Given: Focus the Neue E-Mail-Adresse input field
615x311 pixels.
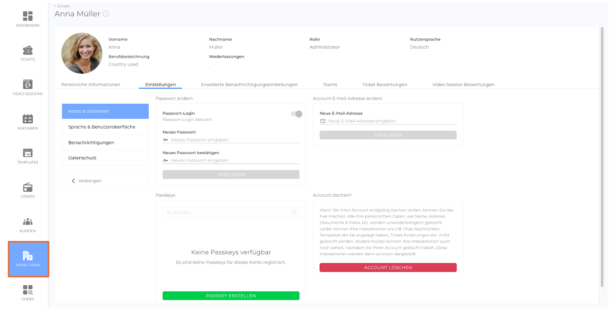Looking at the screenshot, I should (x=392, y=121).
